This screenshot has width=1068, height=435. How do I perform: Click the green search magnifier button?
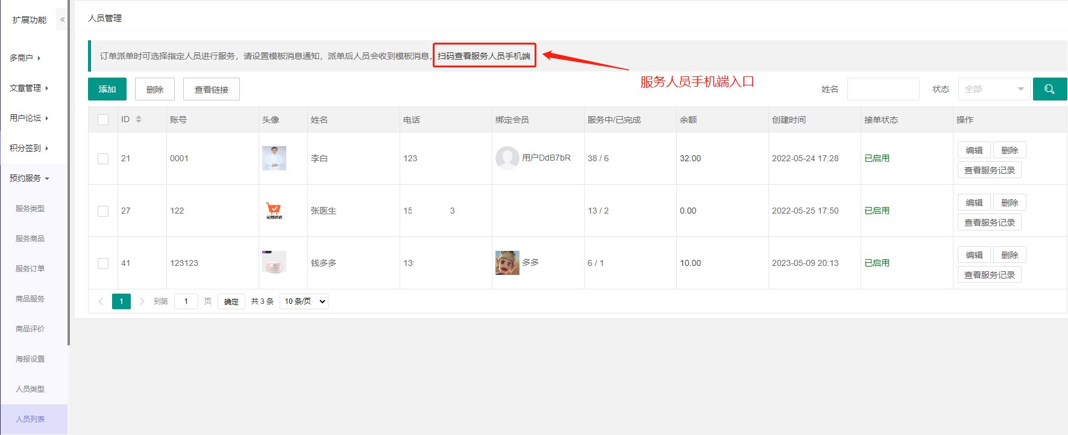1049,89
